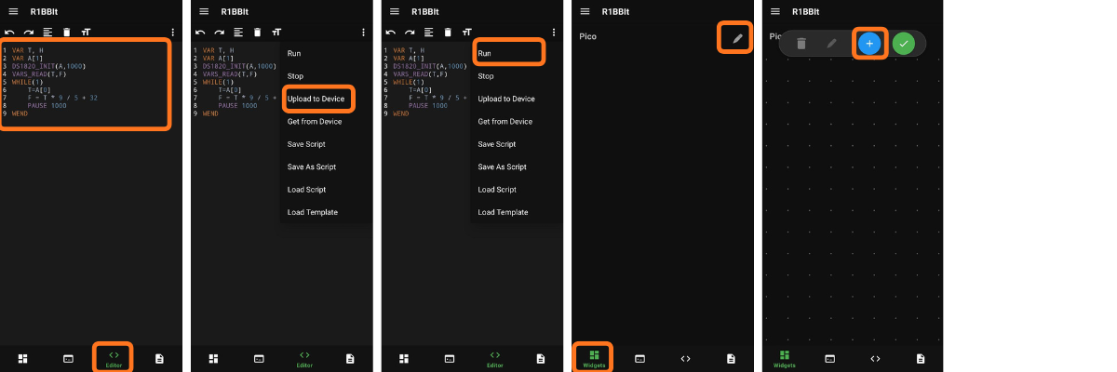1117x372 pixels.
Task: Choose the orange-highlighted Run menu option
Action: click(x=508, y=53)
